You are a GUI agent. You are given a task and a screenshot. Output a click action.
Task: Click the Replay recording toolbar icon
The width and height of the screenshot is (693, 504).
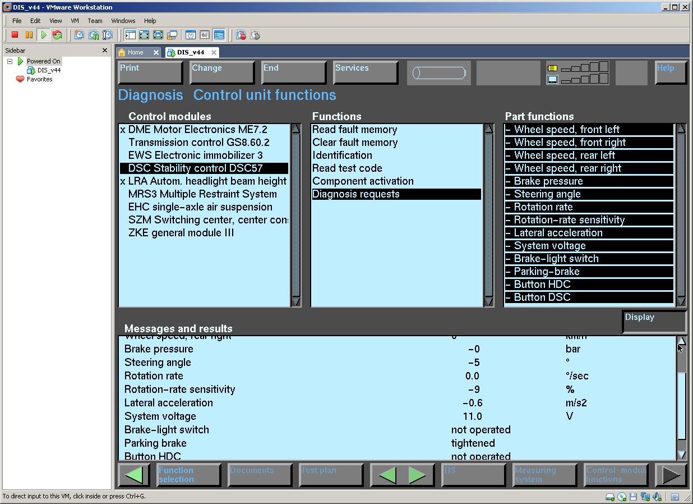[x=255, y=35]
